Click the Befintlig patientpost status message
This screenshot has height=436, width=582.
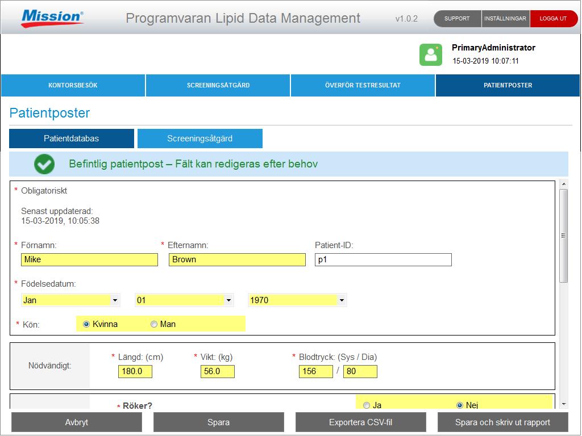(193, 164)
